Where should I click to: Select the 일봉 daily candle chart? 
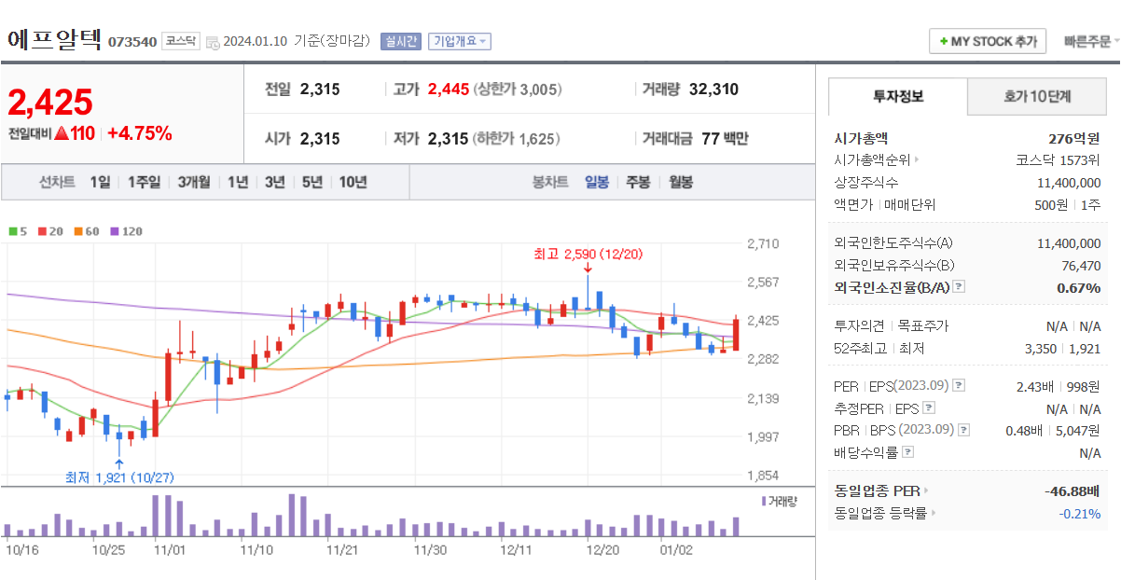pos(597,182)
